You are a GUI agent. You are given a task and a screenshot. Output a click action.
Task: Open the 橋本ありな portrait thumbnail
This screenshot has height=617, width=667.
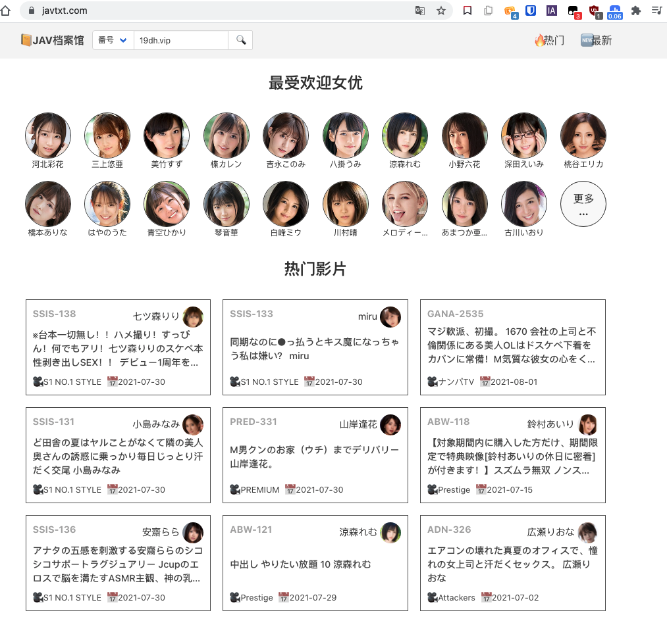point(47,203)
